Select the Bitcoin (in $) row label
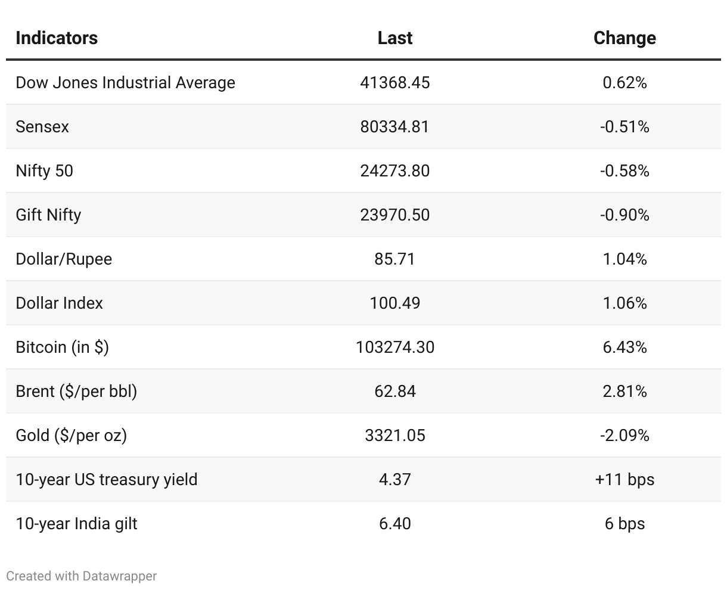 (x=62, y=347)
